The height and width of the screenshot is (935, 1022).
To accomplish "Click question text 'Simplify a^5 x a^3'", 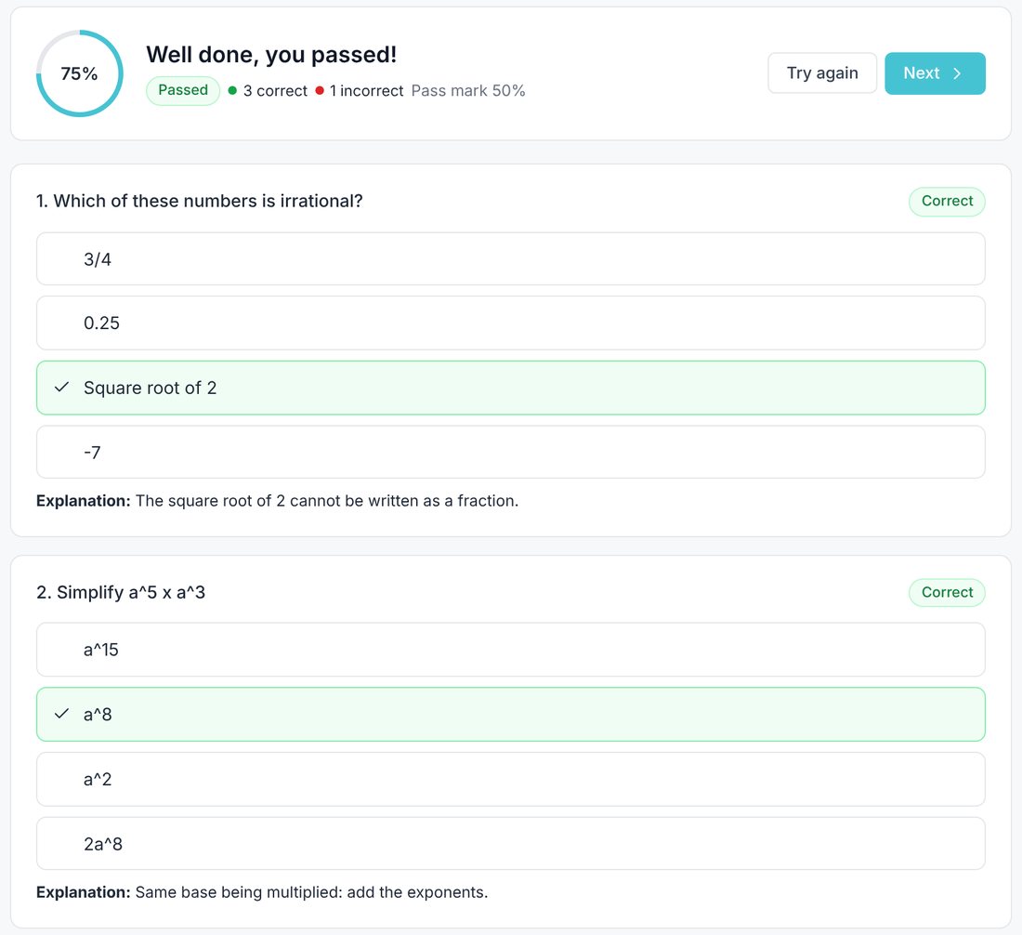I will pos(131,592).
